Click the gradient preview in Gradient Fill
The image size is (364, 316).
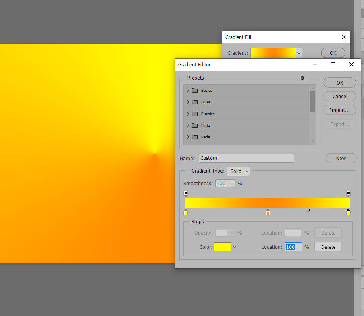click(273, 53)
